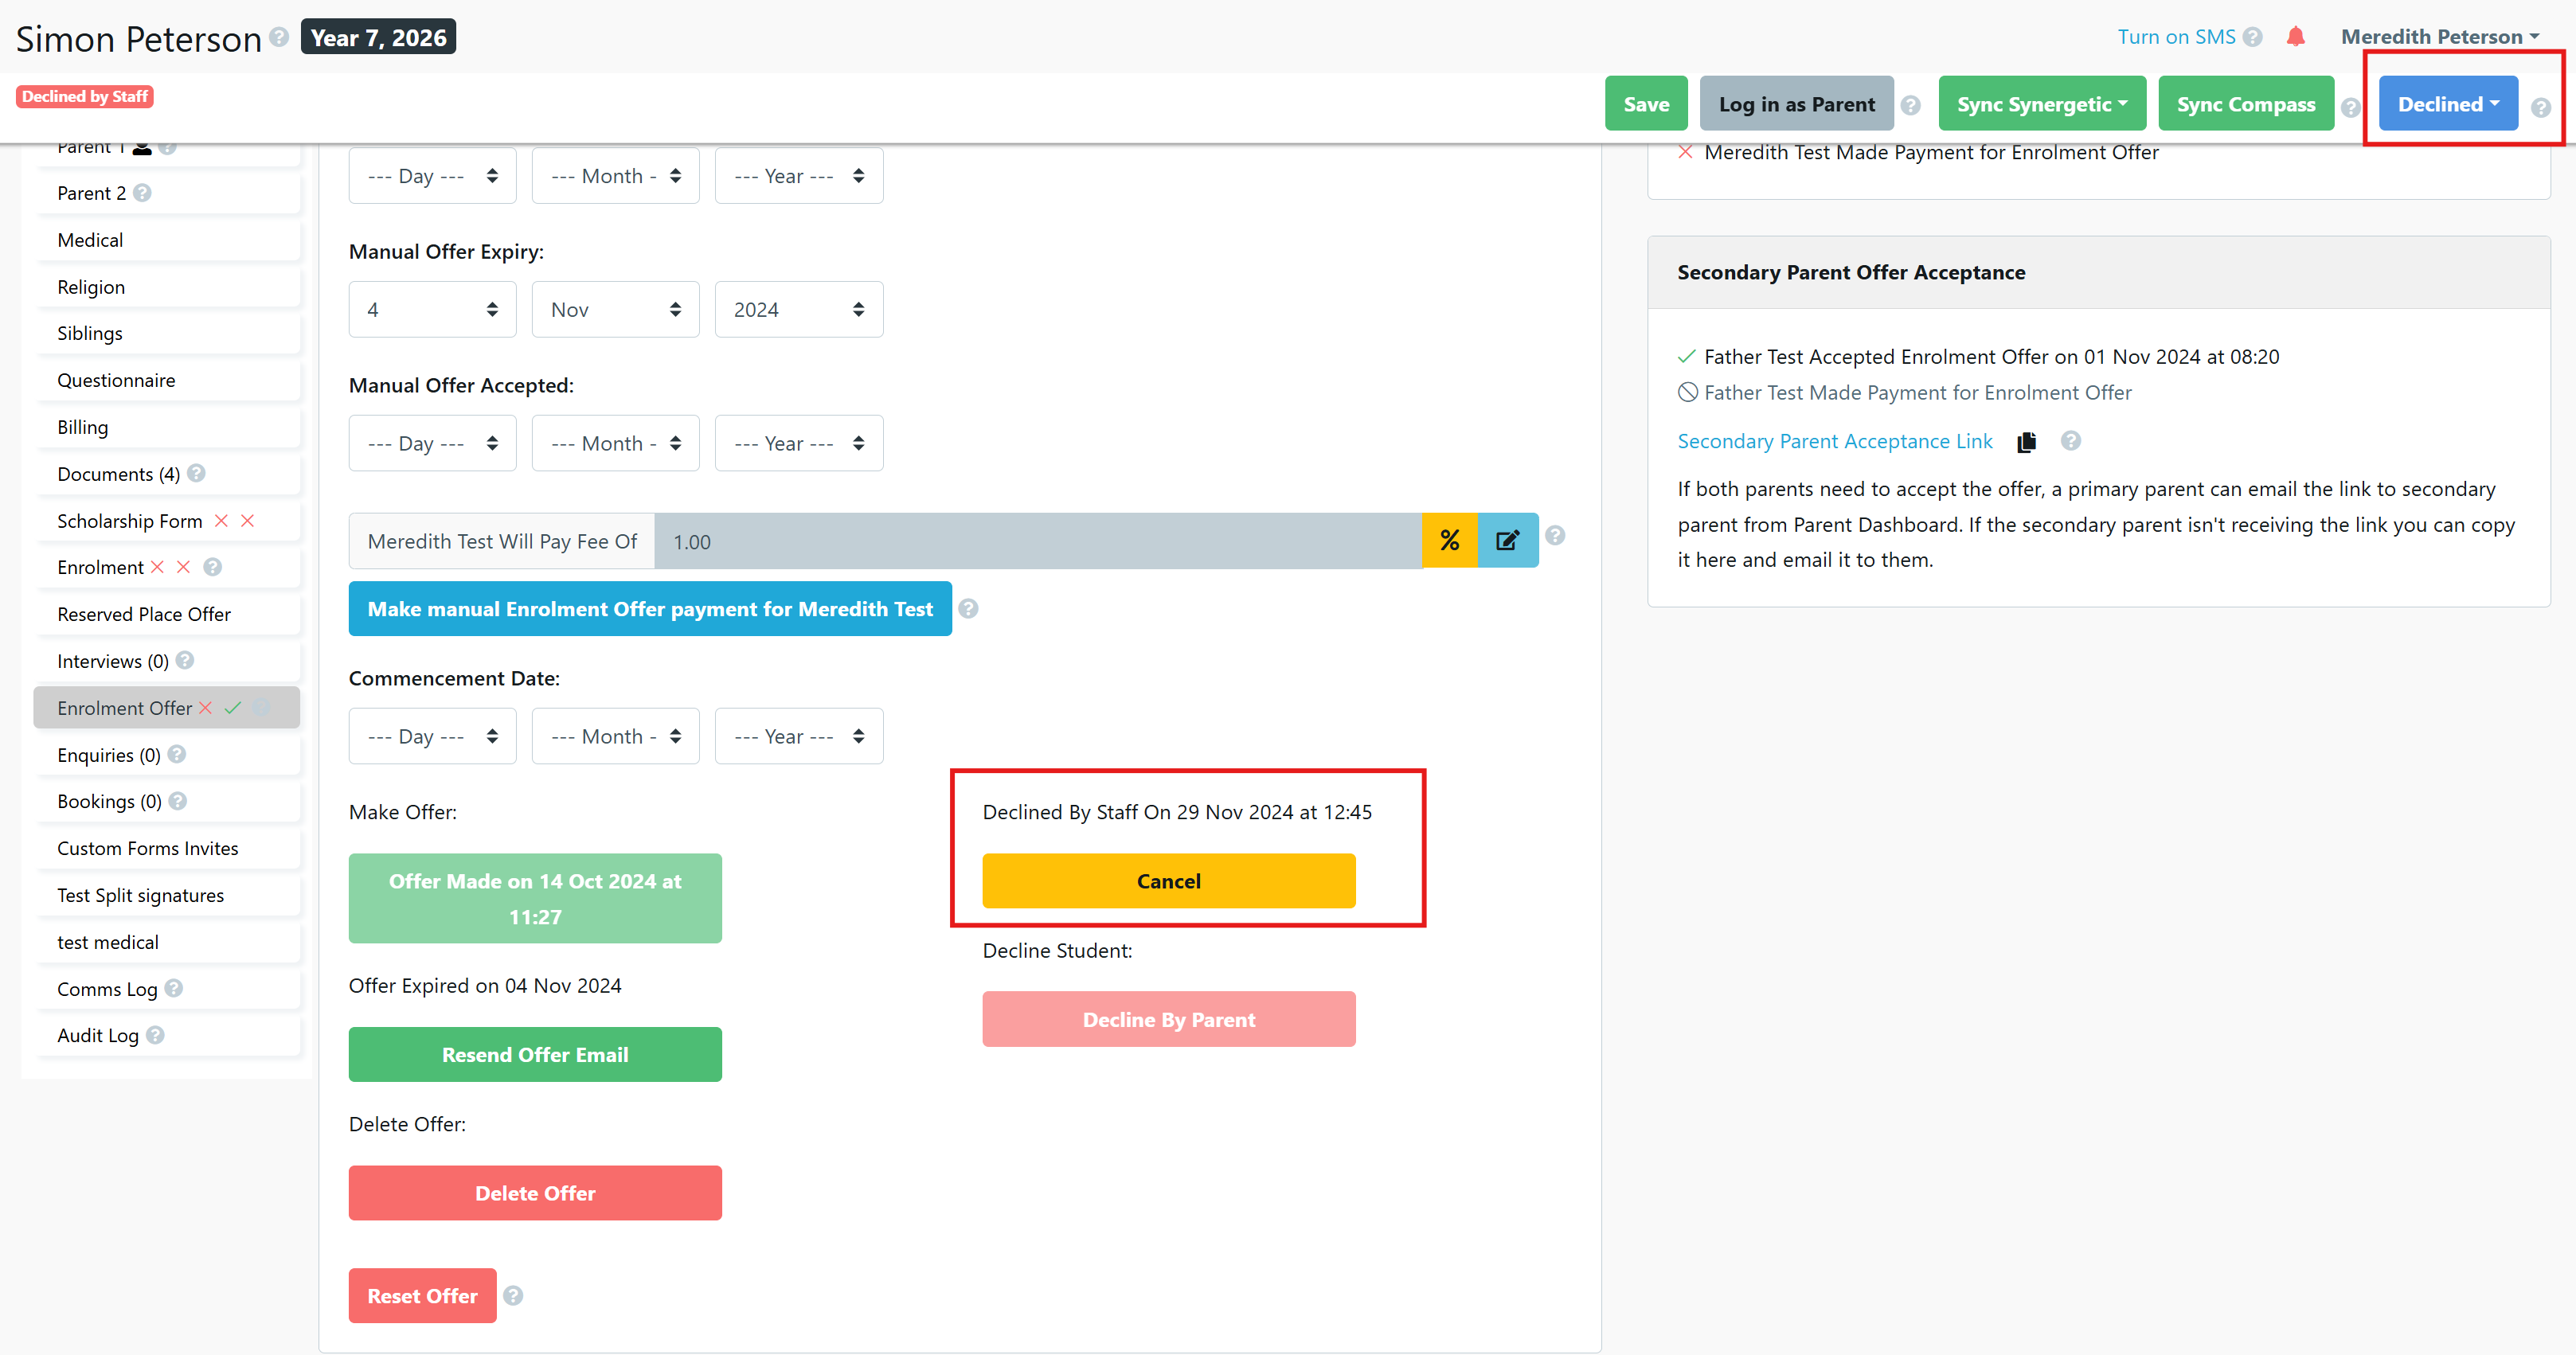Click the Secondary Parent Acceptance Link
This screenshot has height=1355, width=2576.
[x=1834, y=441]
